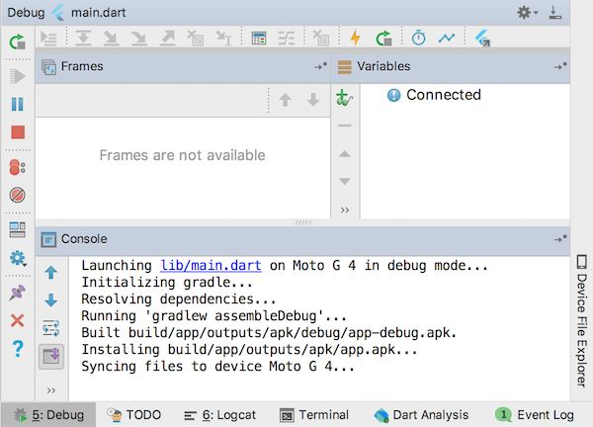Open Flutter DevTools icon
Screen dimensions: 593x427
click(482, 39)
